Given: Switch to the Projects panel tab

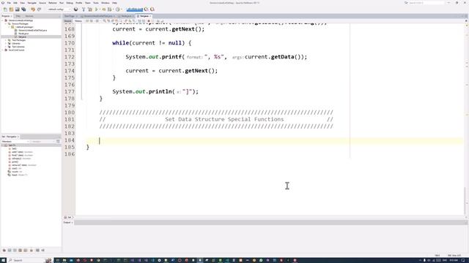Looking at the screenshot, I should [x=6, y=16].
